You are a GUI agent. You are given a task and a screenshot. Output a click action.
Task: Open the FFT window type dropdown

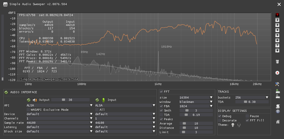pyautogui.click(x=196, y=102)
